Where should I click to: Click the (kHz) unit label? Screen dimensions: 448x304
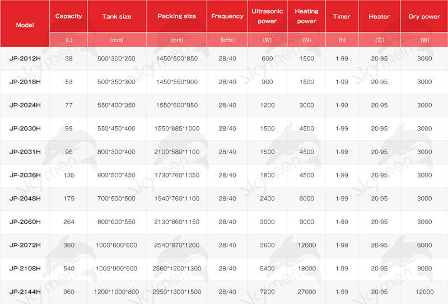[227, 40]
